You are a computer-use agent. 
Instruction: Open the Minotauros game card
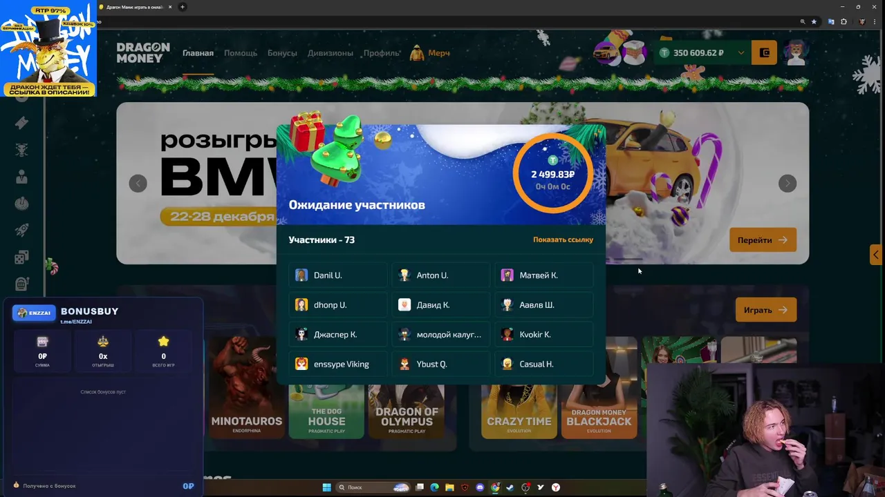[x=246, y=387]
